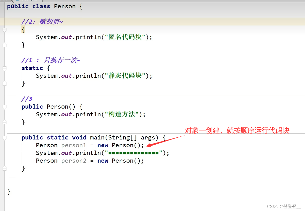
Task: Click the string "匿名代码块"
Action: point(125,37)
